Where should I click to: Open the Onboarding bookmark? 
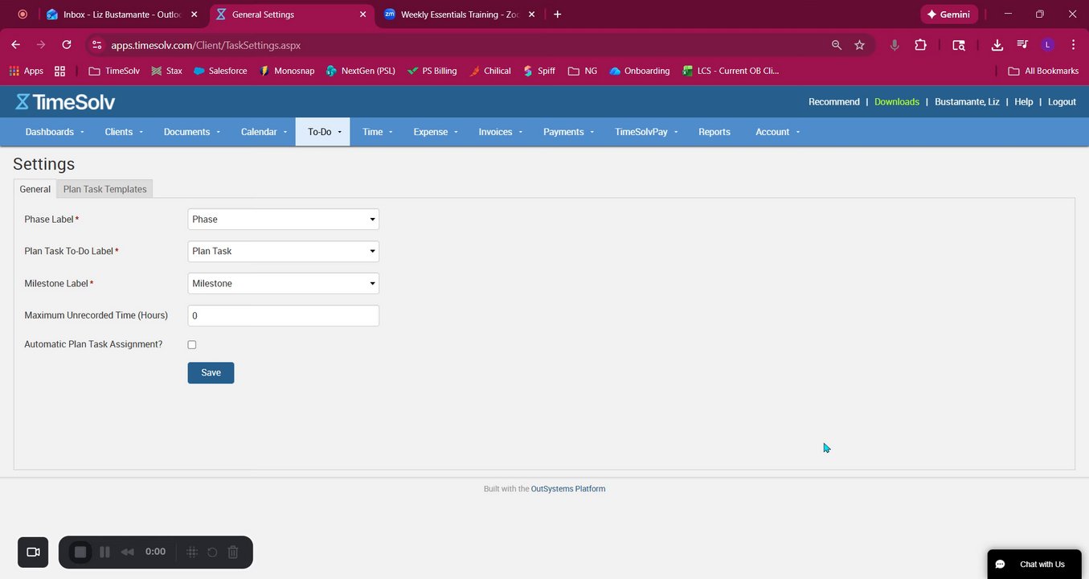pyautogui.click(x=640, y=71)
